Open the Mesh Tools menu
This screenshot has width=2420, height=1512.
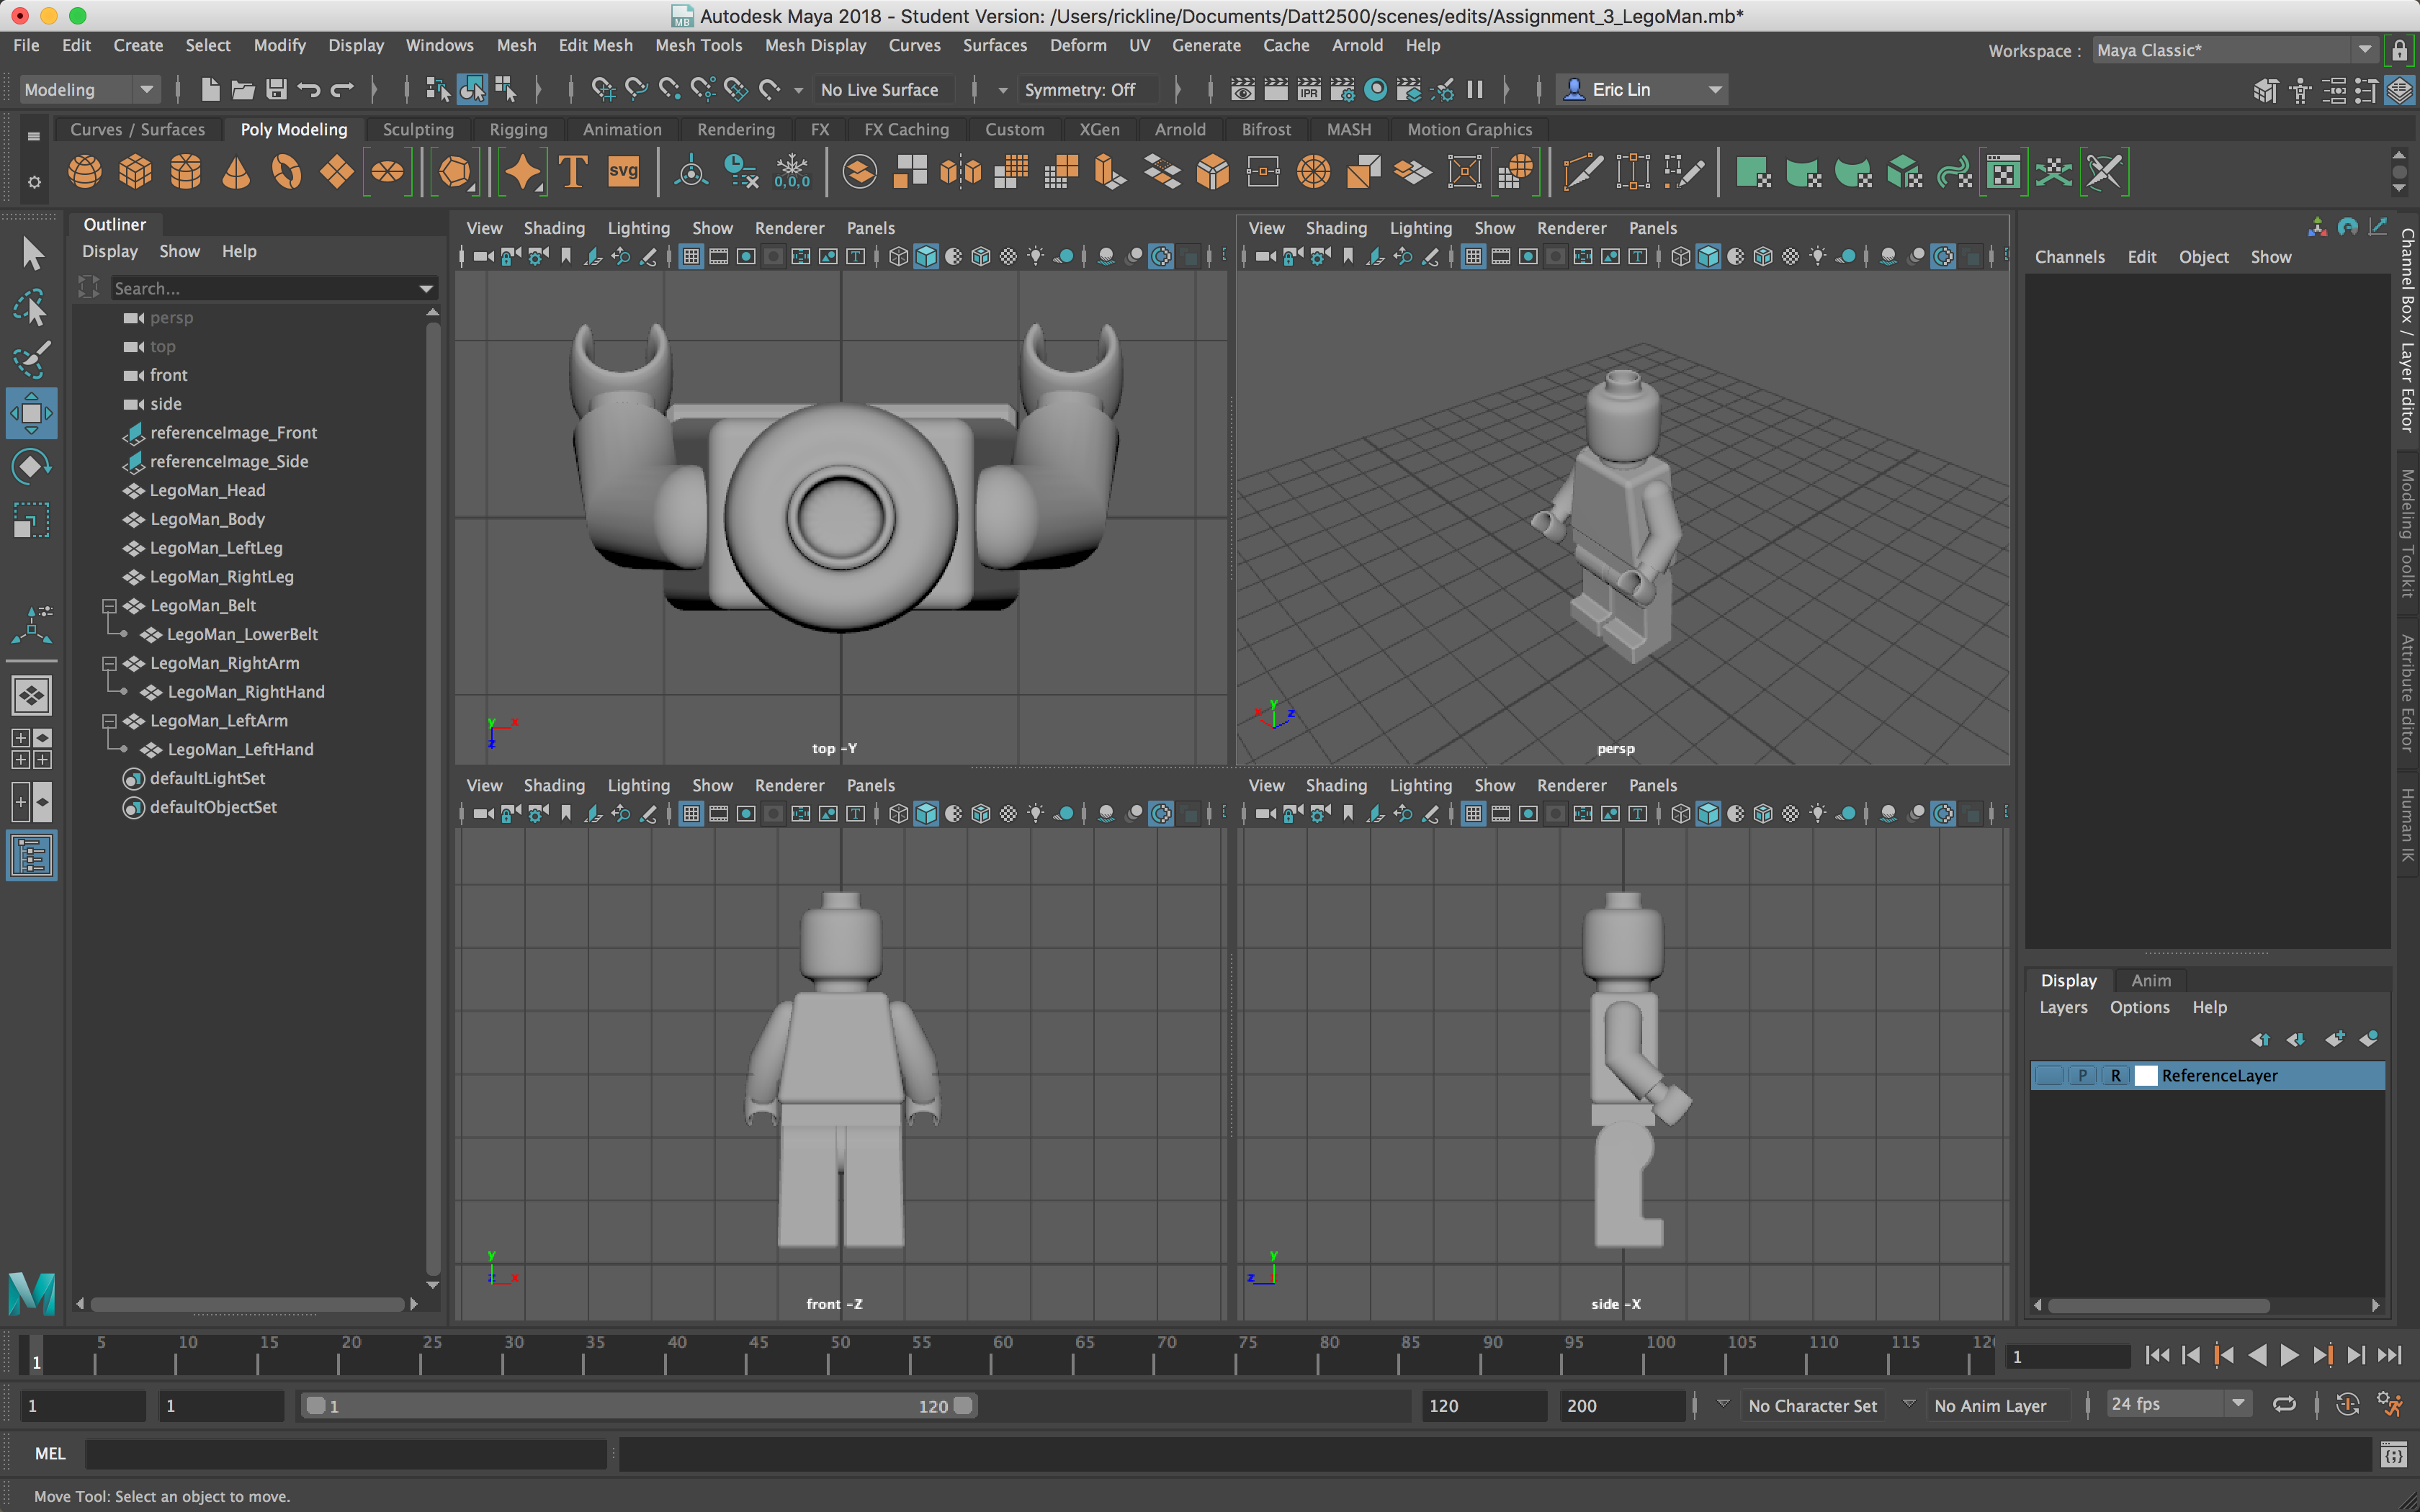tap(698, 45)
